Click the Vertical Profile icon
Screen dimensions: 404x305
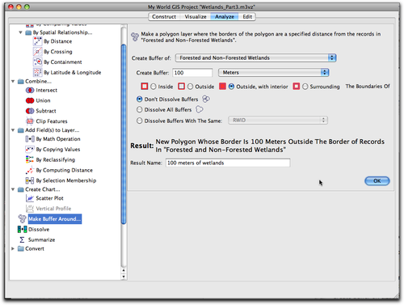pos(30,209)
